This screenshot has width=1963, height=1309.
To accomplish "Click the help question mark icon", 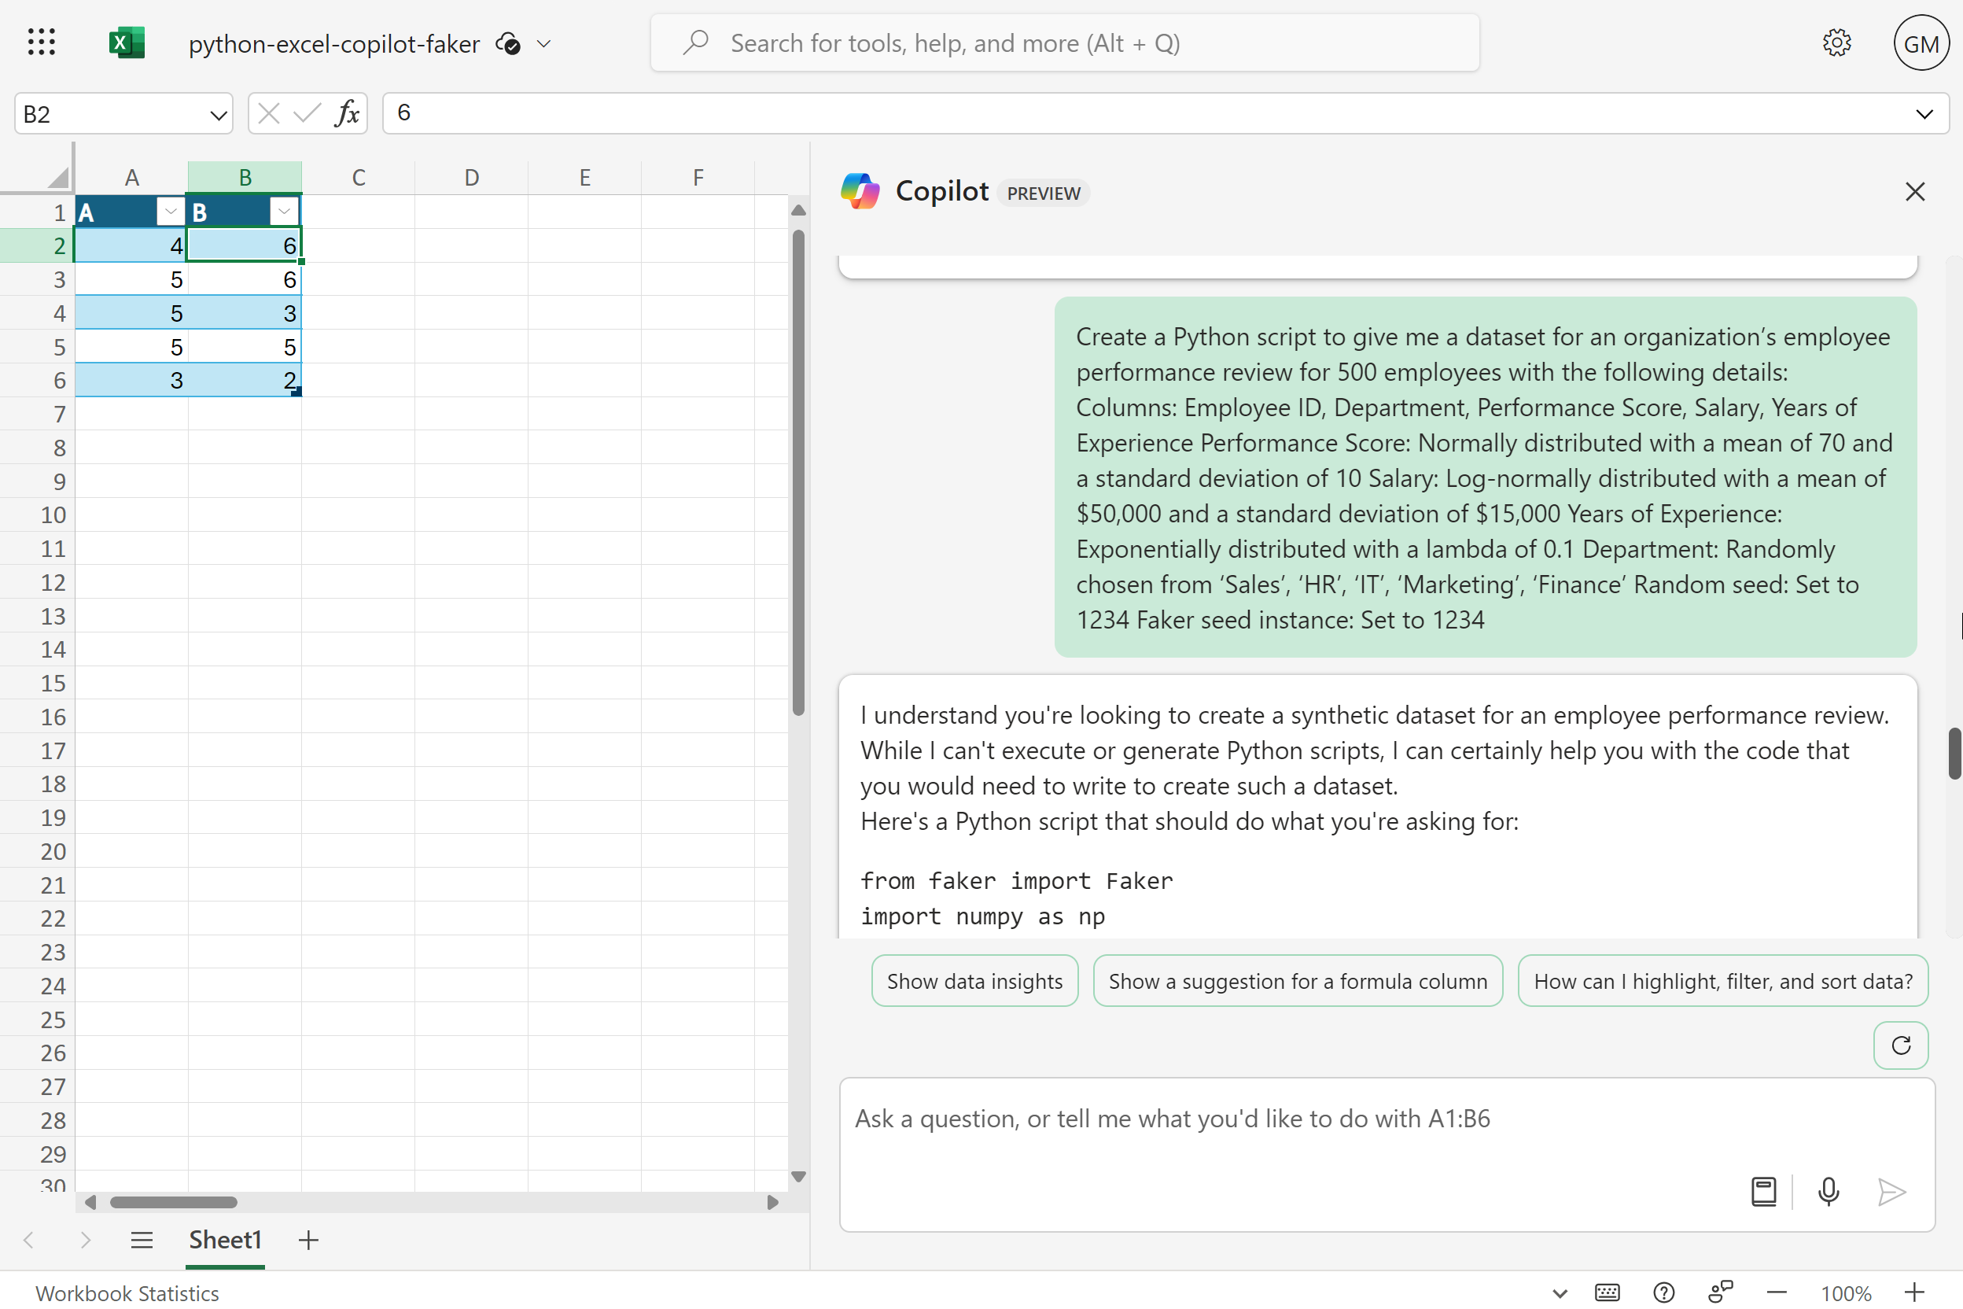I will [x=1663, y=1292].
